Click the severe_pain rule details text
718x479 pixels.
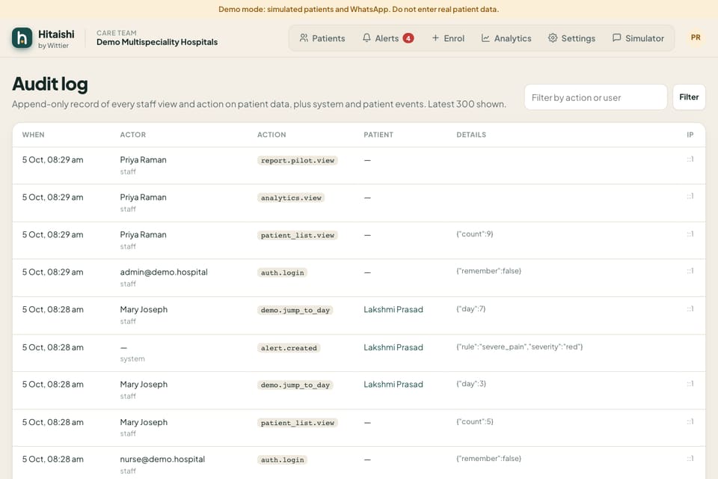coord(520,347)
